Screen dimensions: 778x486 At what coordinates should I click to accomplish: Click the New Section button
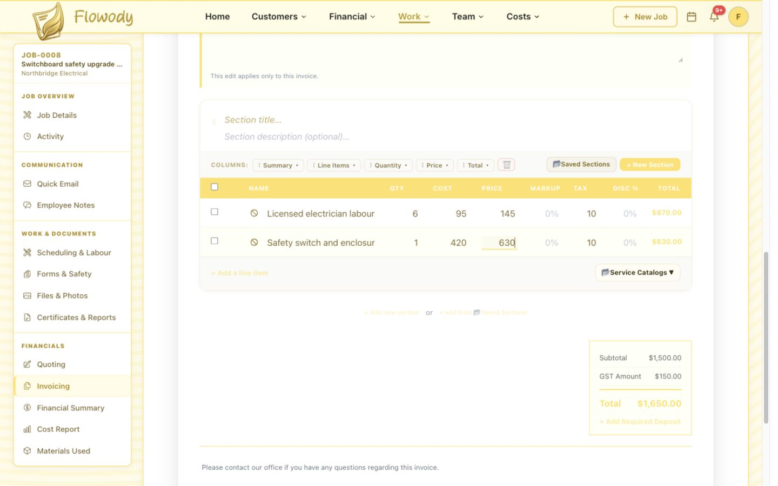[650, 165]
